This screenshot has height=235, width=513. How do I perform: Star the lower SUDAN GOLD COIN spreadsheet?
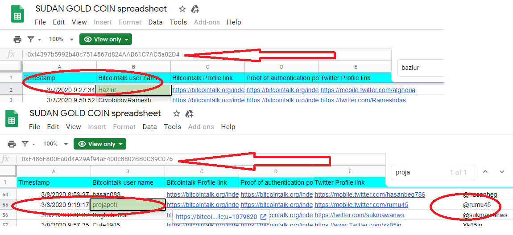point(177,113)
